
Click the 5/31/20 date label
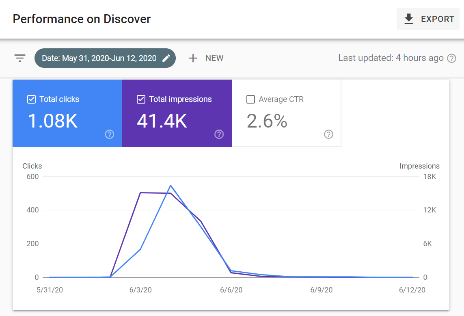50,290
